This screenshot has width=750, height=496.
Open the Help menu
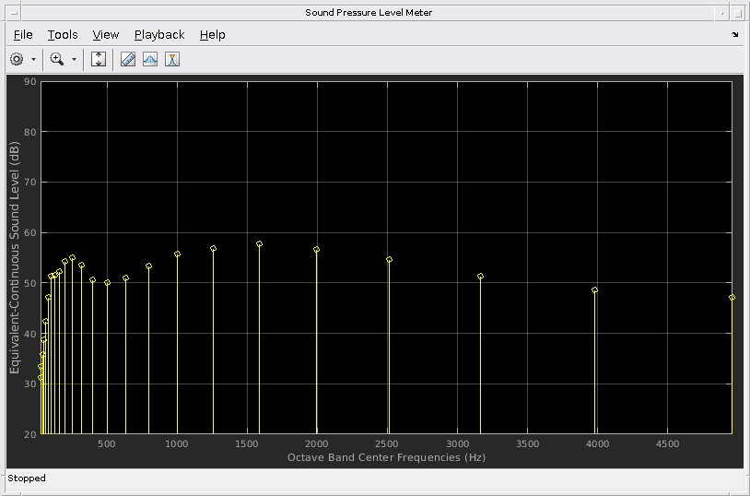tap(212, 35)
